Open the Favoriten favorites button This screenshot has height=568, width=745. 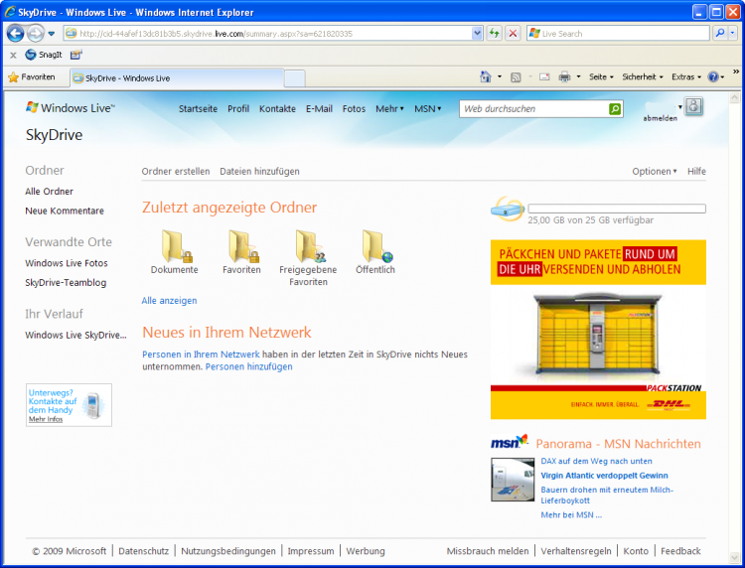(x=32, y=76)
